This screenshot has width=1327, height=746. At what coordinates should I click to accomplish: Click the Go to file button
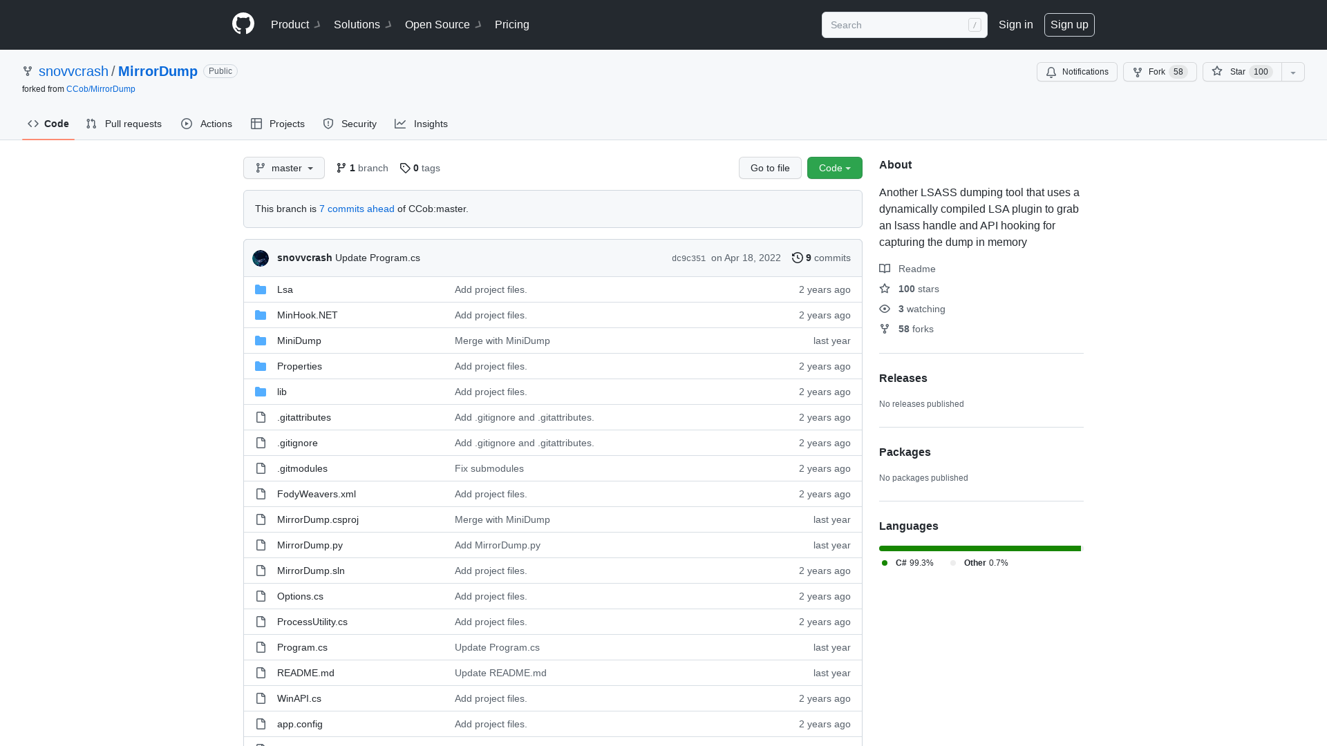770,168
